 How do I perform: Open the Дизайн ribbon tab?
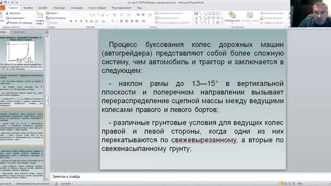coord(43,8)
